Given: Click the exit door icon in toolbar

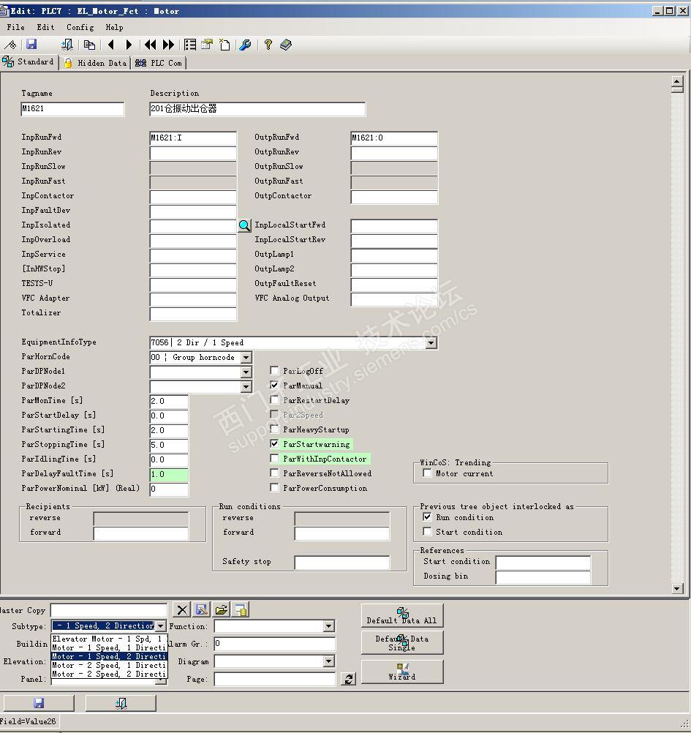Looking at the screenshot, I should pos(67,45).
